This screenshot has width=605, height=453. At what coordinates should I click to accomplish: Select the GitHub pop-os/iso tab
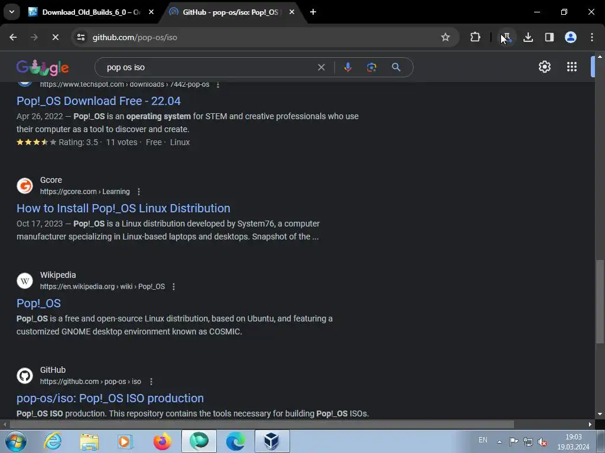[230, 12]
